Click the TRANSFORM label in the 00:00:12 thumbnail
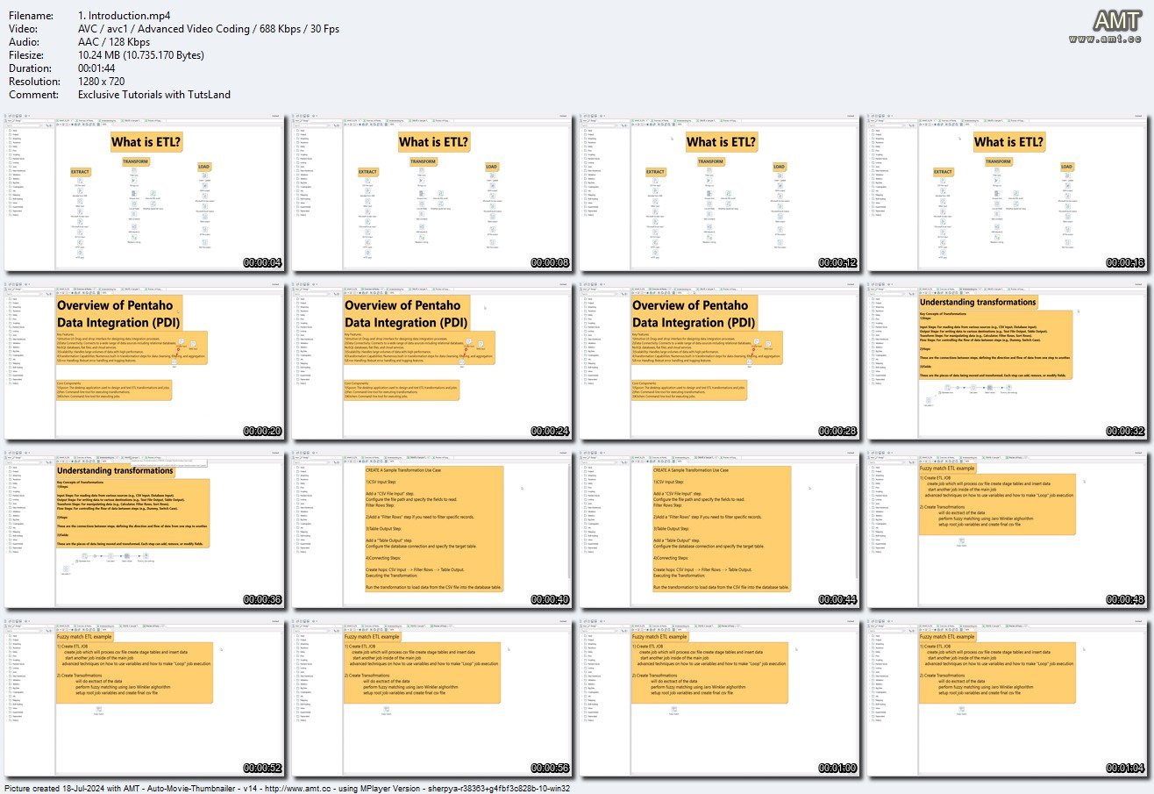The height and width of the screenshot is (794, 1154). click(x=711, y=162)
